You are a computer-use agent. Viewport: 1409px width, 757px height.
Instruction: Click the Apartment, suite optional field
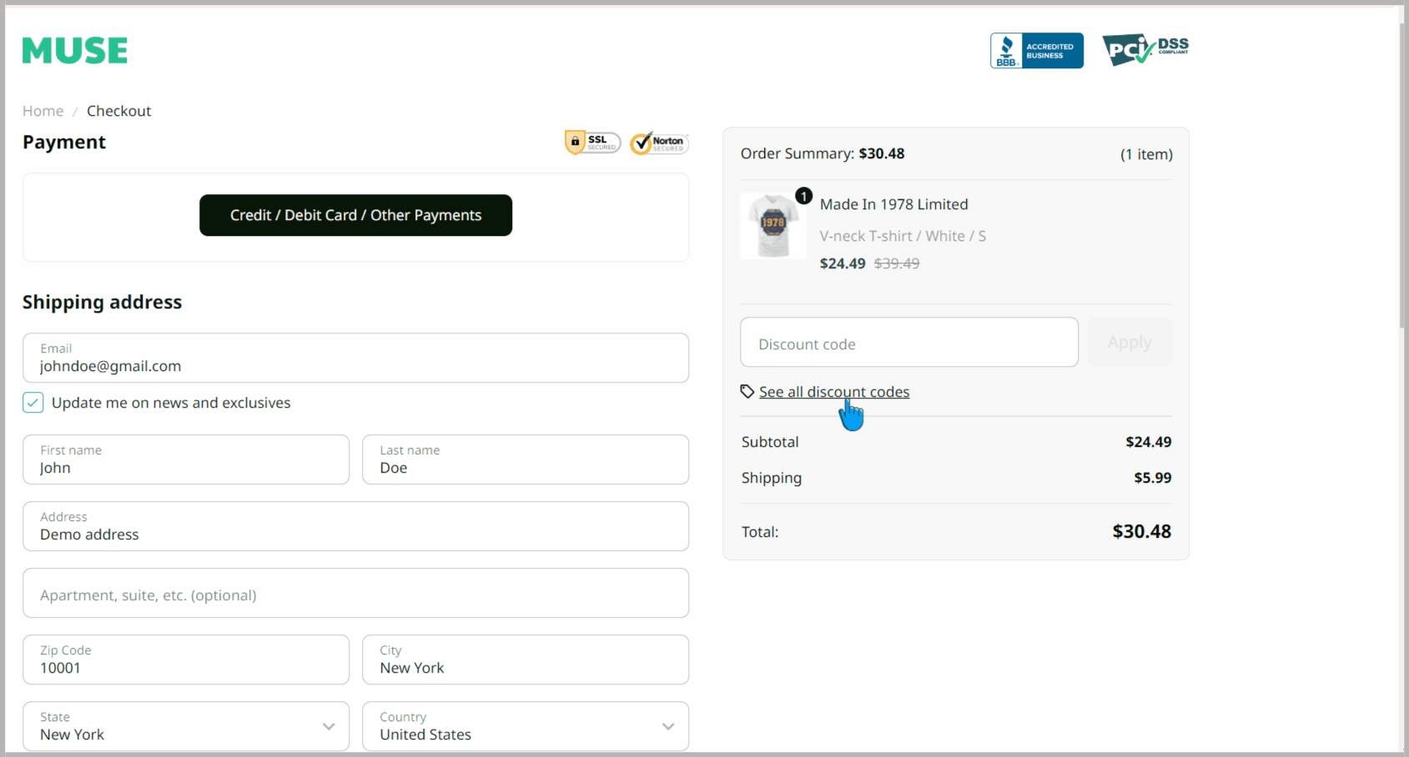coord(355,593)
